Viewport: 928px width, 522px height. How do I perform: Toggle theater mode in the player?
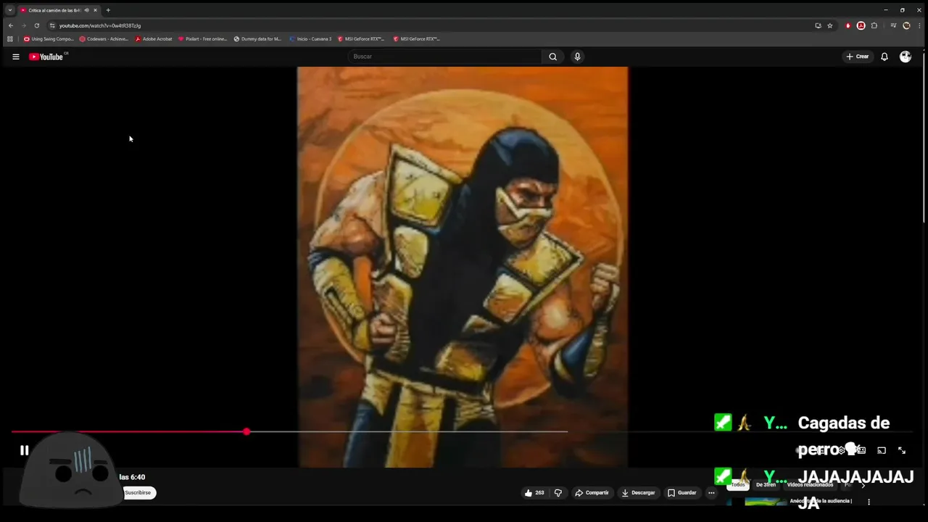click(x=861, y=450)
